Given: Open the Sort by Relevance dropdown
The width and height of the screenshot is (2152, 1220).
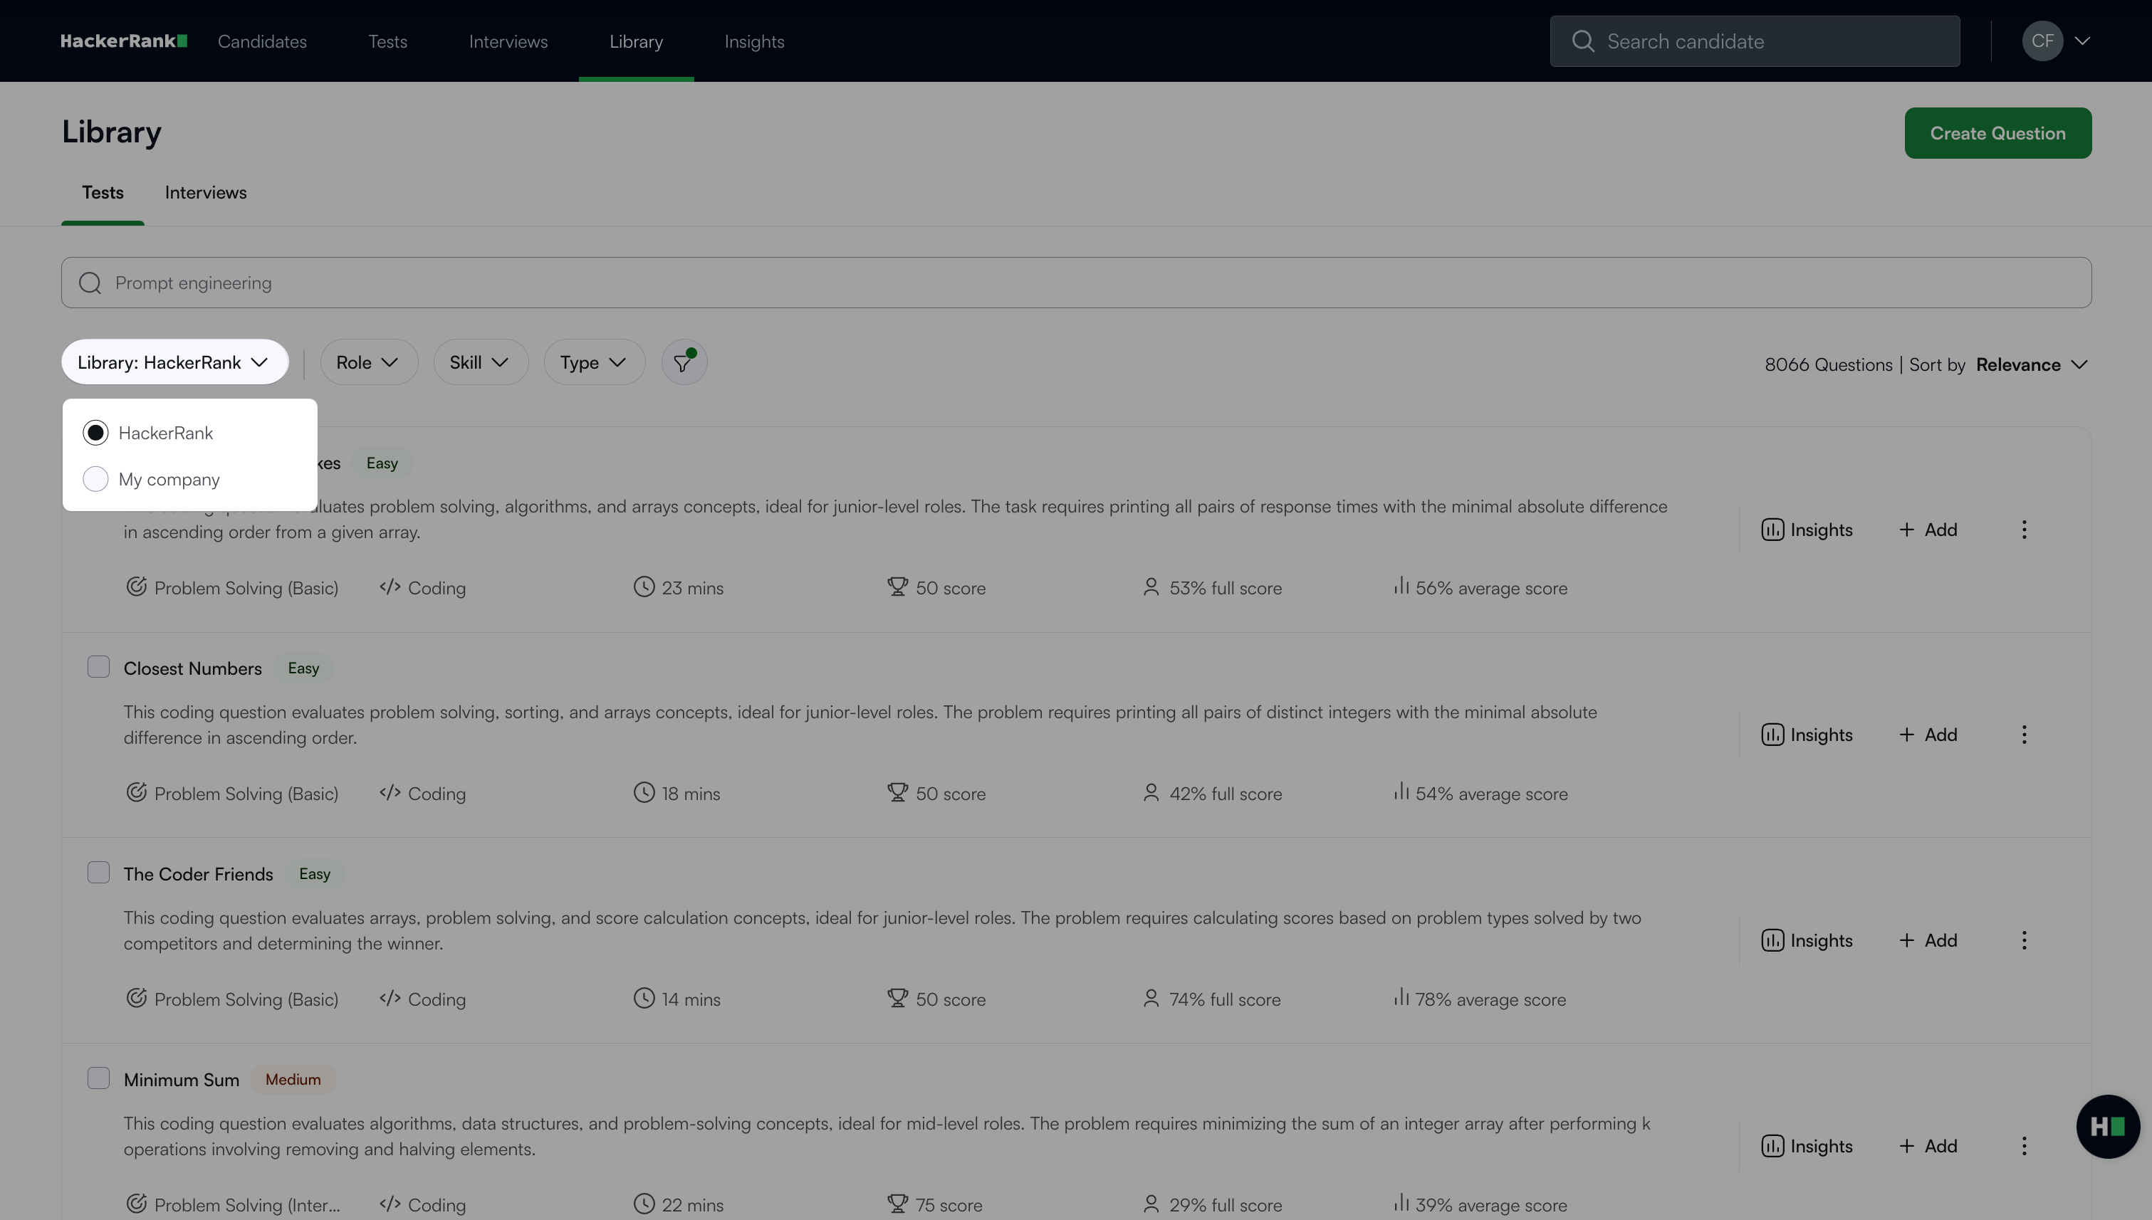Looking at the screenshot, I should pyautogui.click(x=2030, y=364).
